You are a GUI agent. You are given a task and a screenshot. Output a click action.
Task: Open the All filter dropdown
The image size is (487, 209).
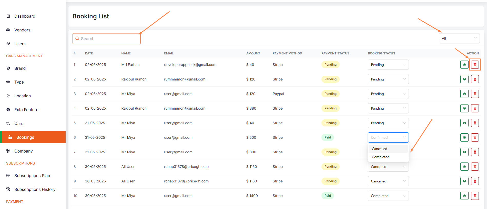459,38
